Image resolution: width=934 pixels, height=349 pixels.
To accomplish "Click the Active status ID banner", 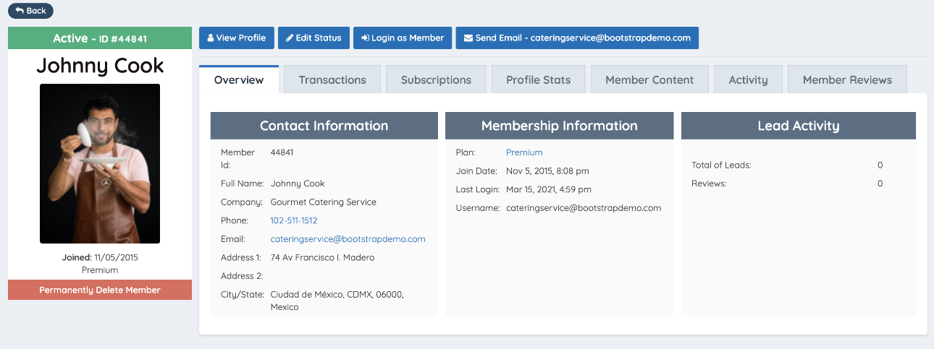I will point(100,38).
